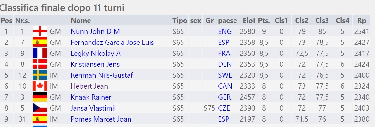Click the French flag beside Legky
Screen dimensions: 375x127
[x=40, y=53]
